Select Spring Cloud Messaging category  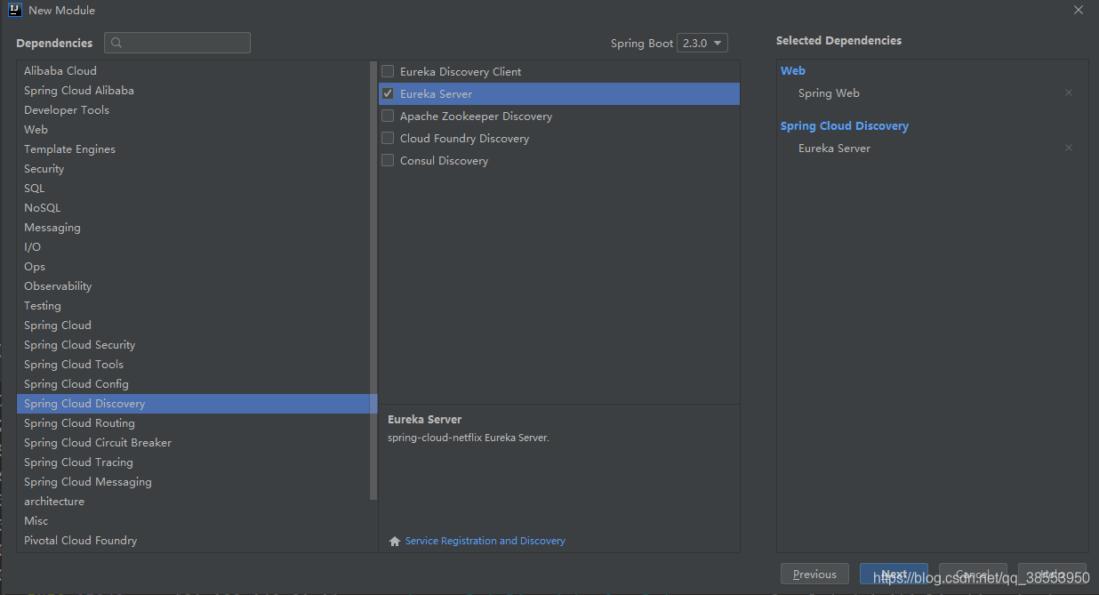coord(193,482)
